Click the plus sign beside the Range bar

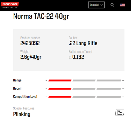(x=123, y=80)
